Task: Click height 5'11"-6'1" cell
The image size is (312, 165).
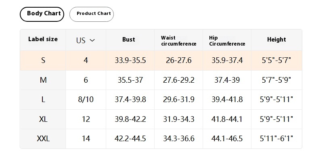Action: pos(276,138)
